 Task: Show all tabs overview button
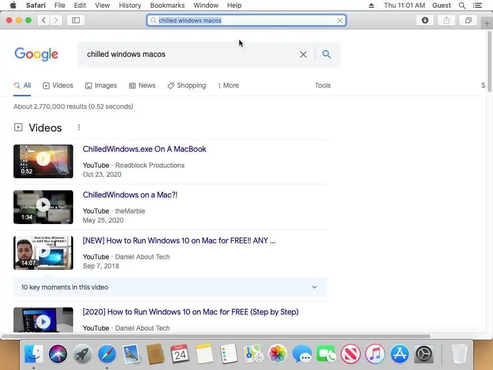point(468,20)
